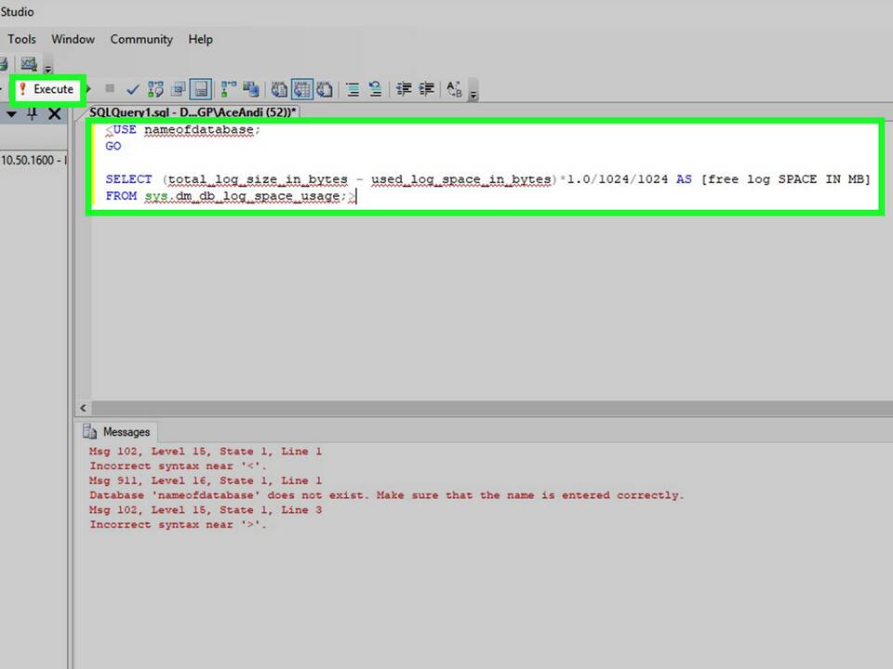893x669 pixels.
Task: Click the Execute button
Action: tap(47, 89)
